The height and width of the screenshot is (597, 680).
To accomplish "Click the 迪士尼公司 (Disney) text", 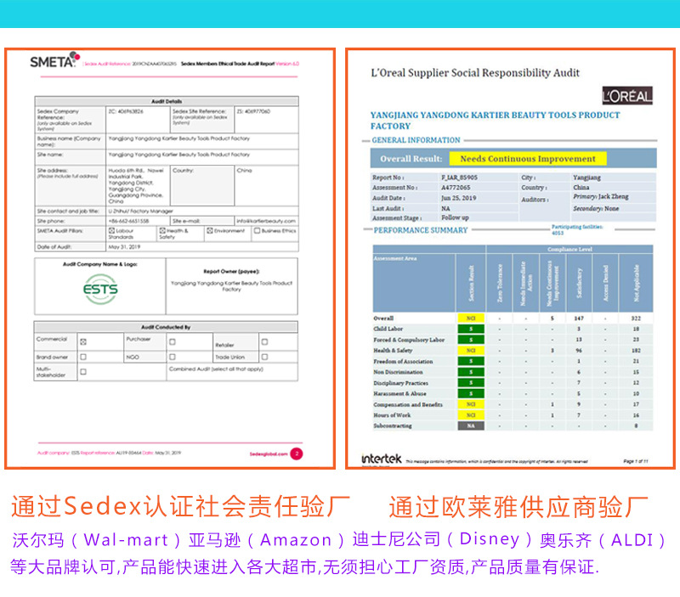I will tap(443, 539).
